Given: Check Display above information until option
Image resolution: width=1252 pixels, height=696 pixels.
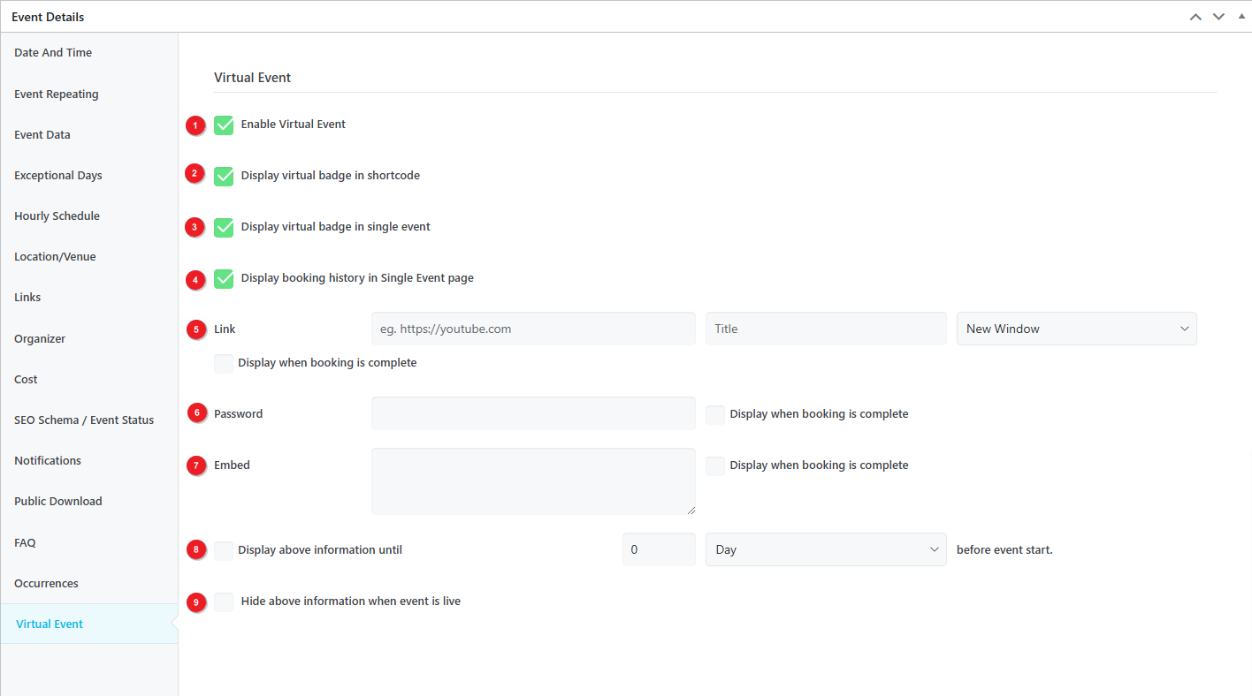Looking at the screenshot, I should (x=224, y=551).
